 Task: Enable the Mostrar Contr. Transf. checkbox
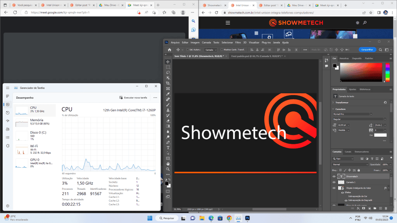click(x=222, y=50)
